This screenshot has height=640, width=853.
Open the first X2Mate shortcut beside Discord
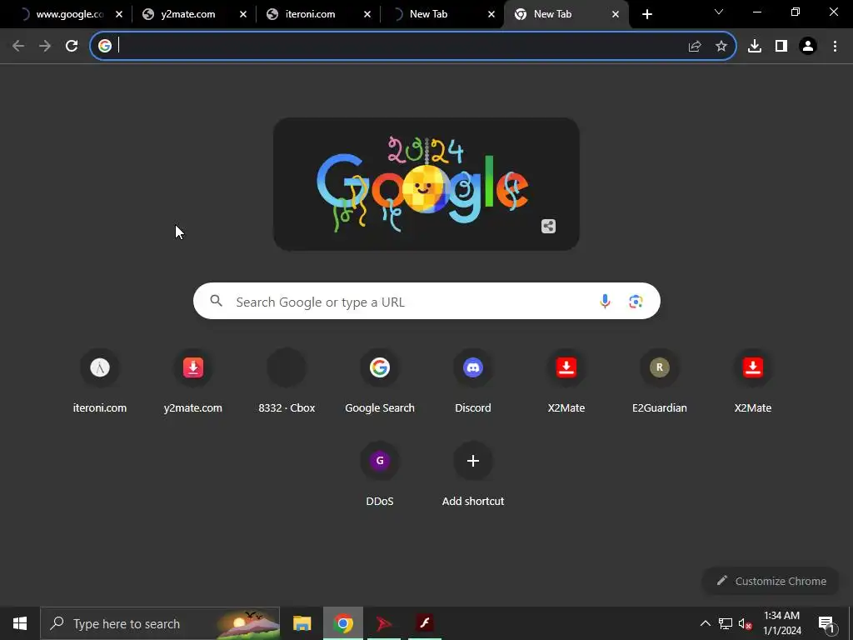[x=566, y=382]
